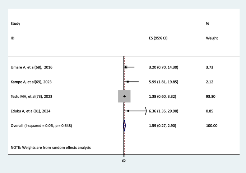
Task: Click the truncated arrow end of Eduku interval
Action: point(146,111)
